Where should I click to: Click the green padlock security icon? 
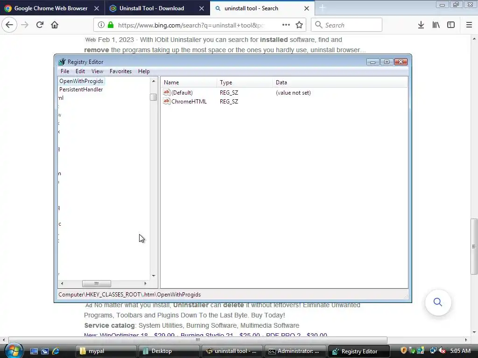(111, 25)
